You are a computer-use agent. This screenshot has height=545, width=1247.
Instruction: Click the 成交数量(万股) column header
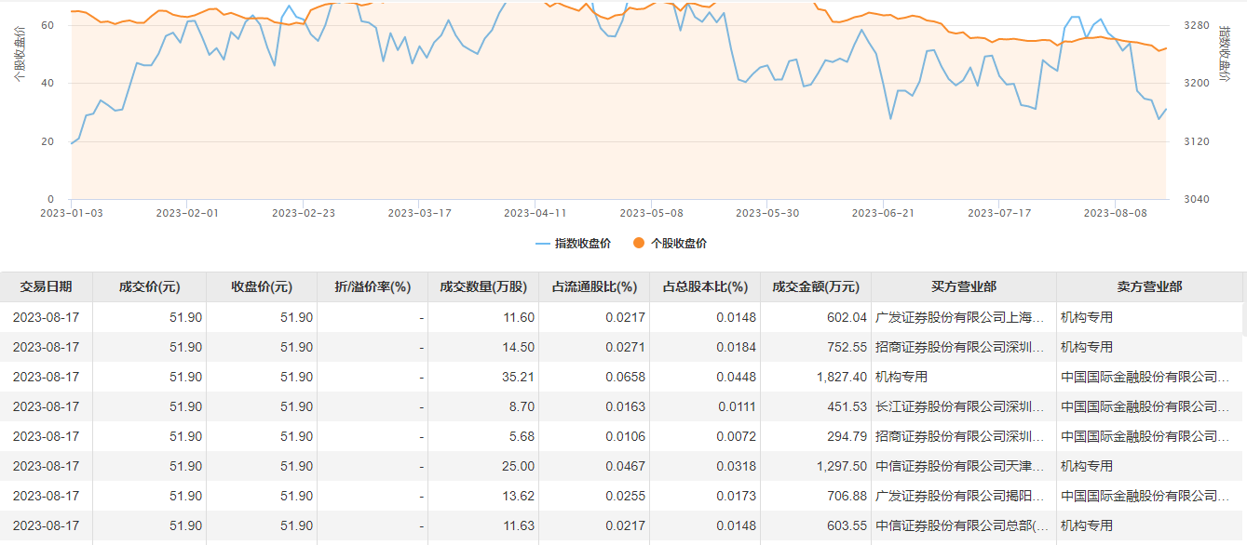[x=482, y=287]
